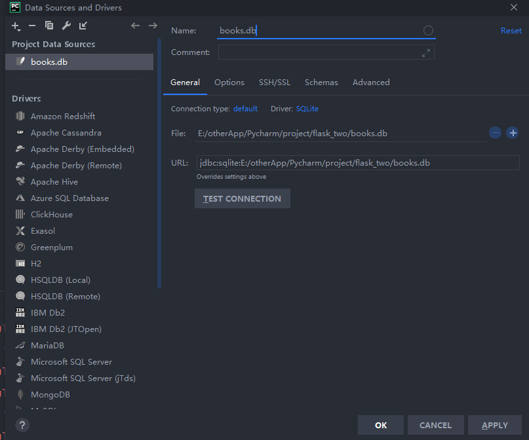Click the Test Connection button

(x=243, y=198)
